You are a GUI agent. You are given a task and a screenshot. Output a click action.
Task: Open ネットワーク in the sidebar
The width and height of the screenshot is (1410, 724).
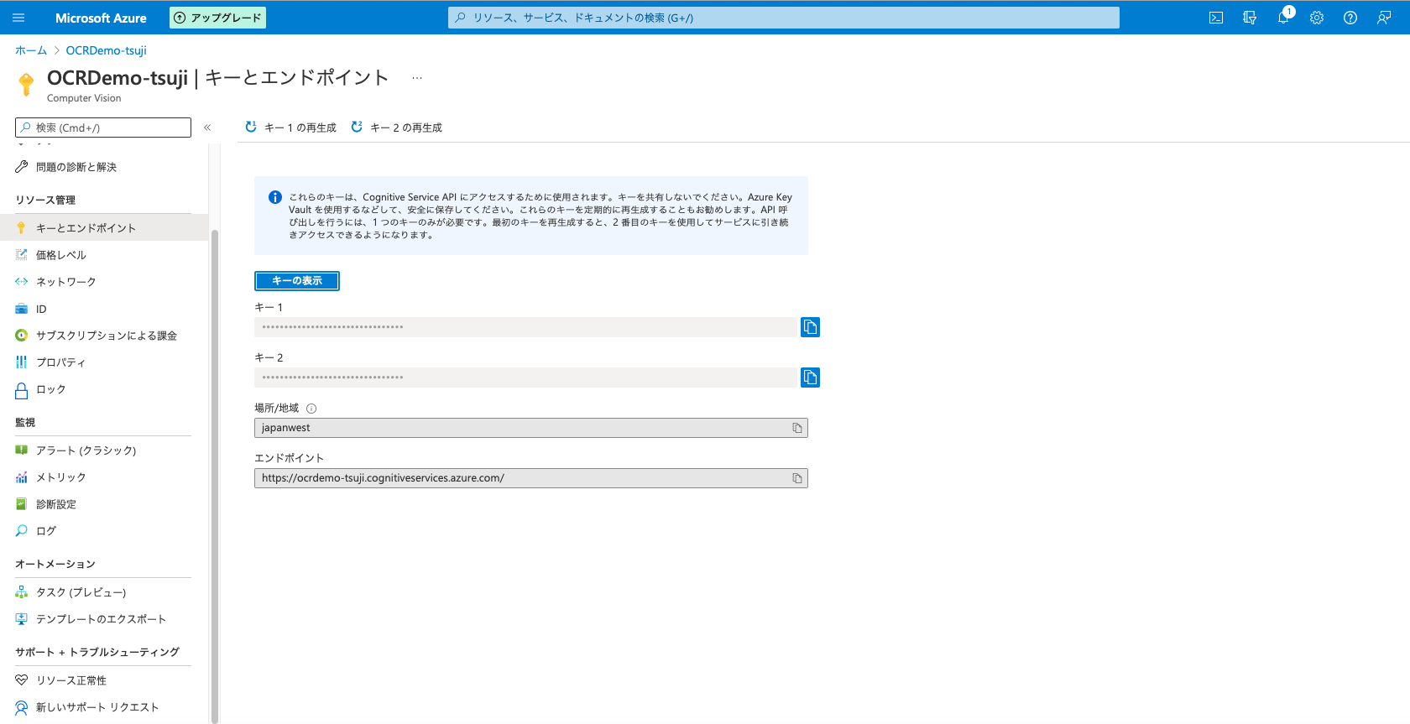(104, 282)
